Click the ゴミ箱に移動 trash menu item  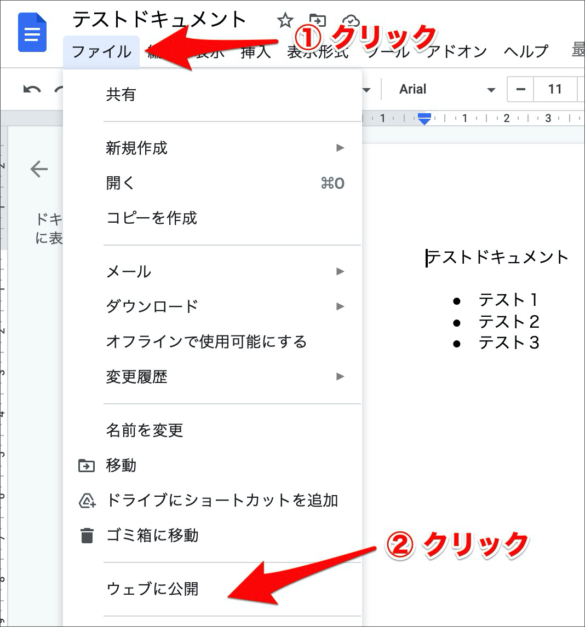(x=152, y=535)
